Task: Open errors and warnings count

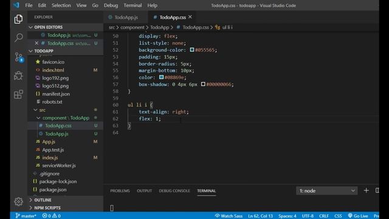Action: click(x=51, y=216)
